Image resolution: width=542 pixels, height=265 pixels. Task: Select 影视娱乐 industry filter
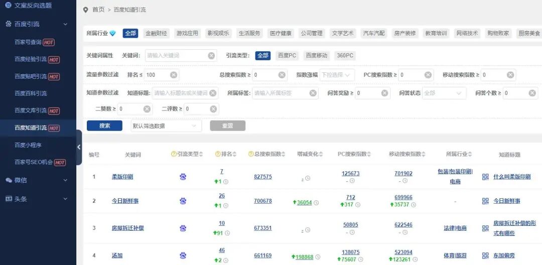pos(218,33)
